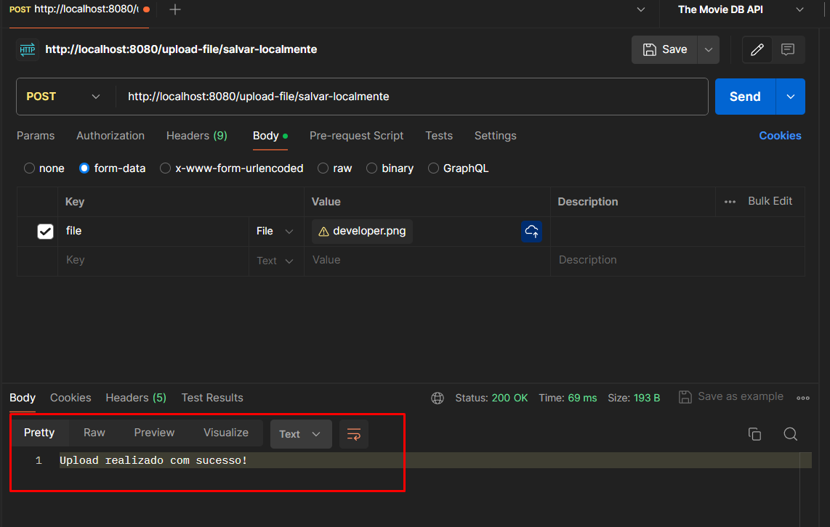Click the Send button
This screenshot has height=527, width=830.
pos(745,97)
